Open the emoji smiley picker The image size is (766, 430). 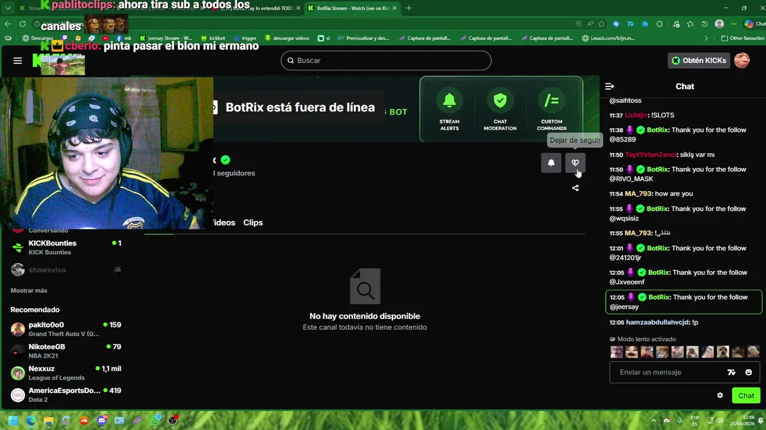[749, 372]
